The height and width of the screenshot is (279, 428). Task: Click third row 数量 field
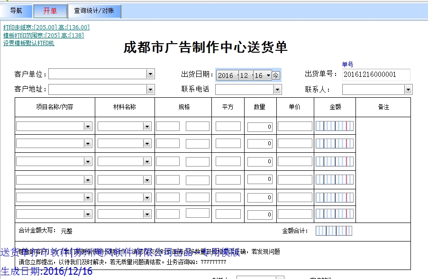(x=260, y=161)
